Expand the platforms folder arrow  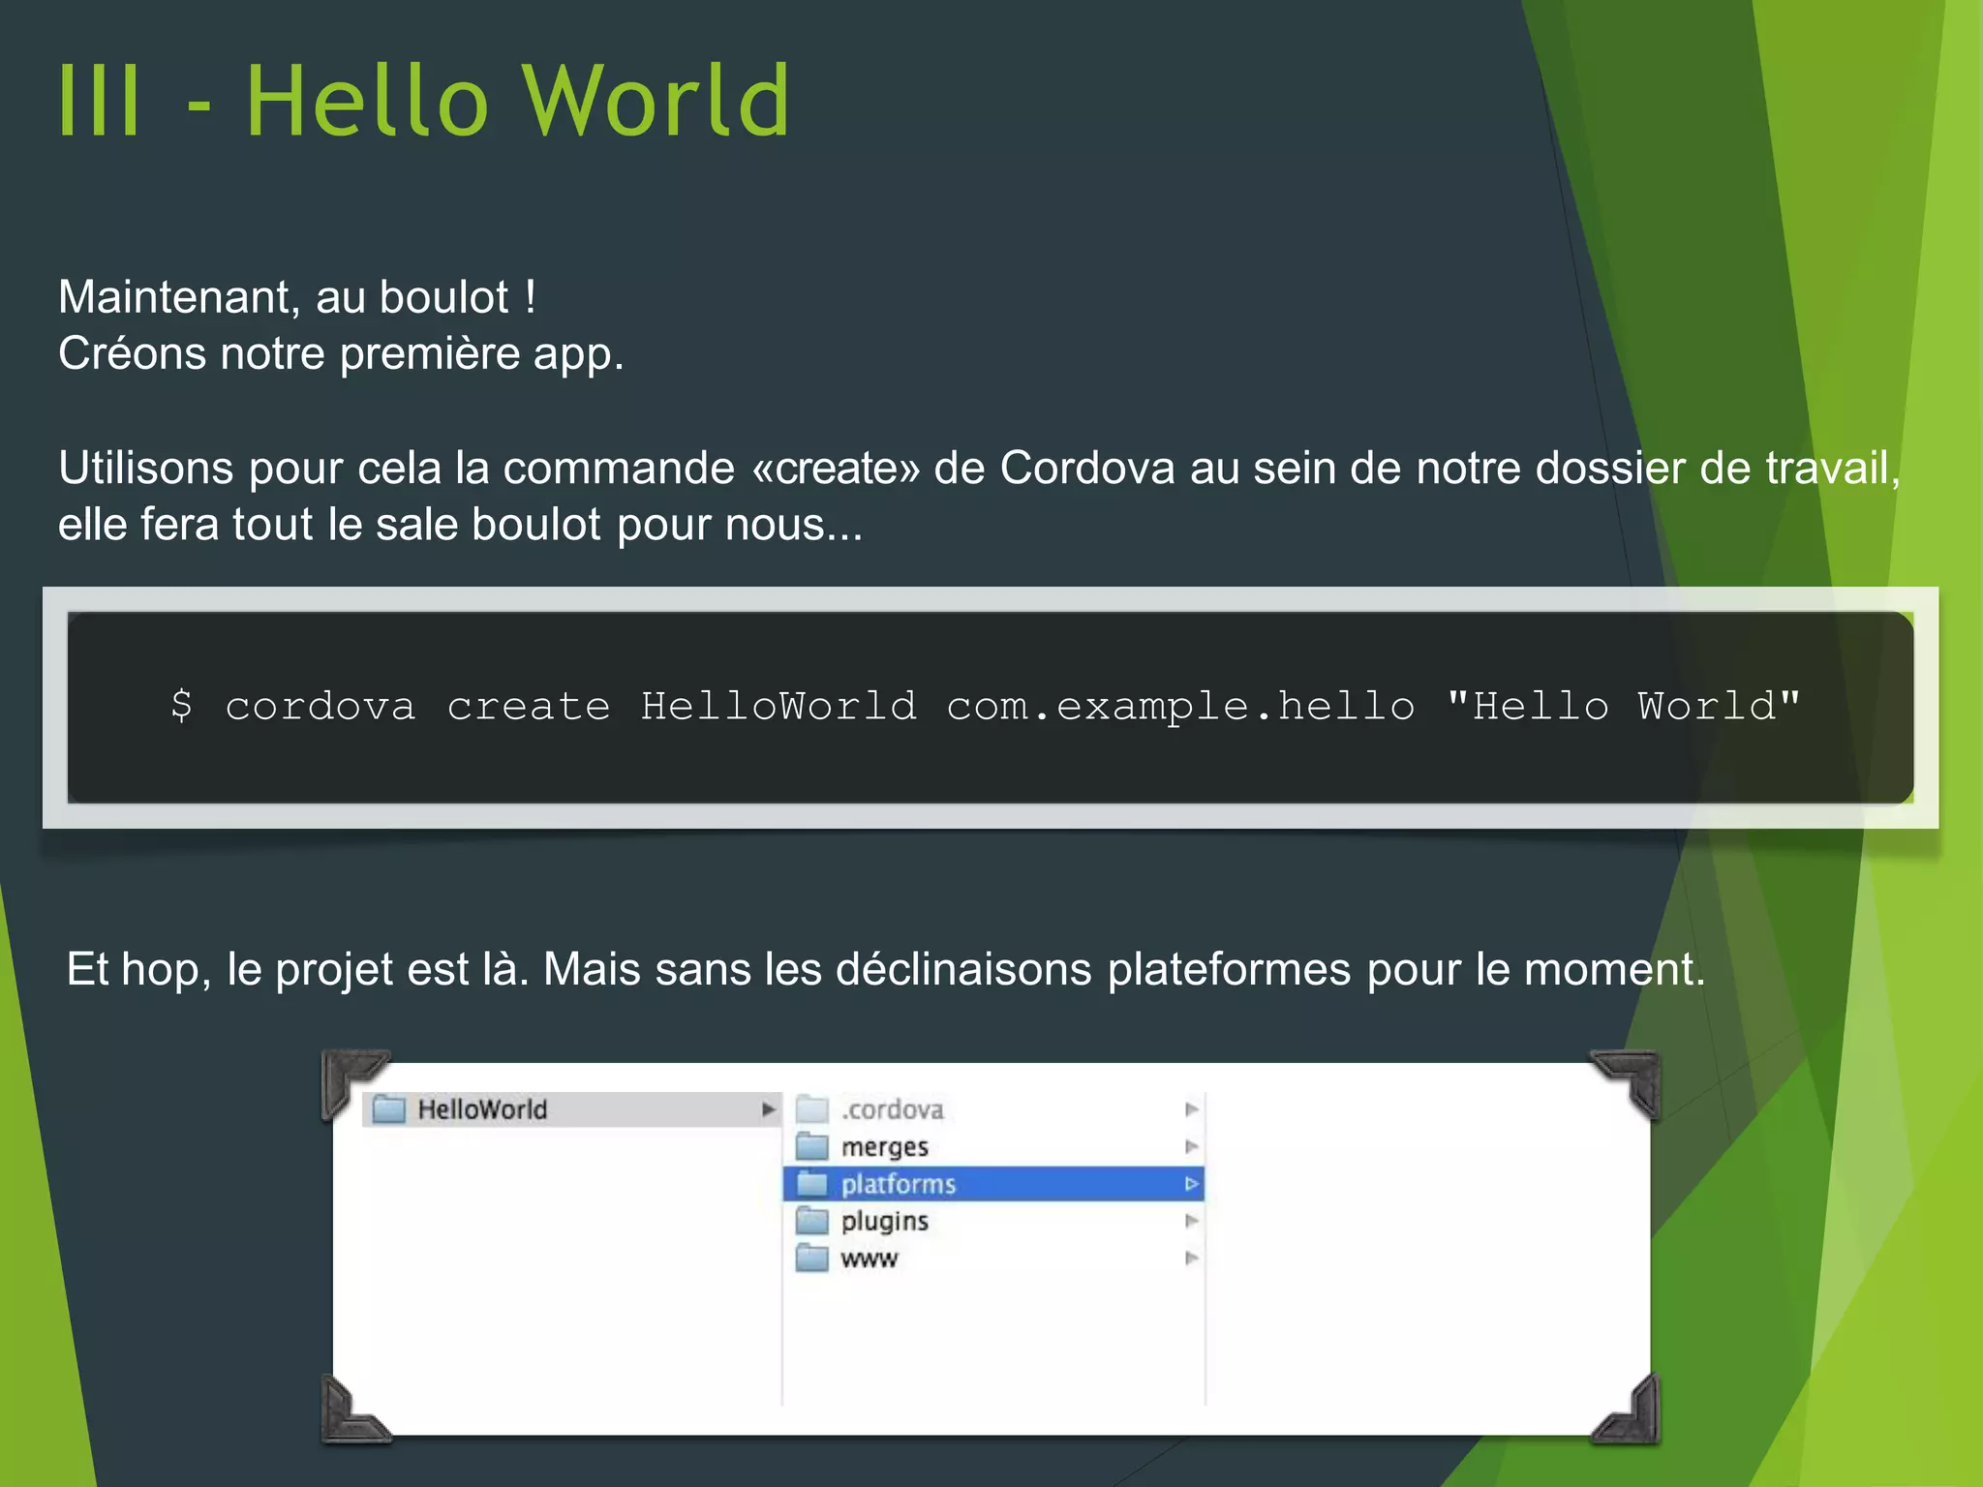pyautogui.click(x=1192, y=1184)
